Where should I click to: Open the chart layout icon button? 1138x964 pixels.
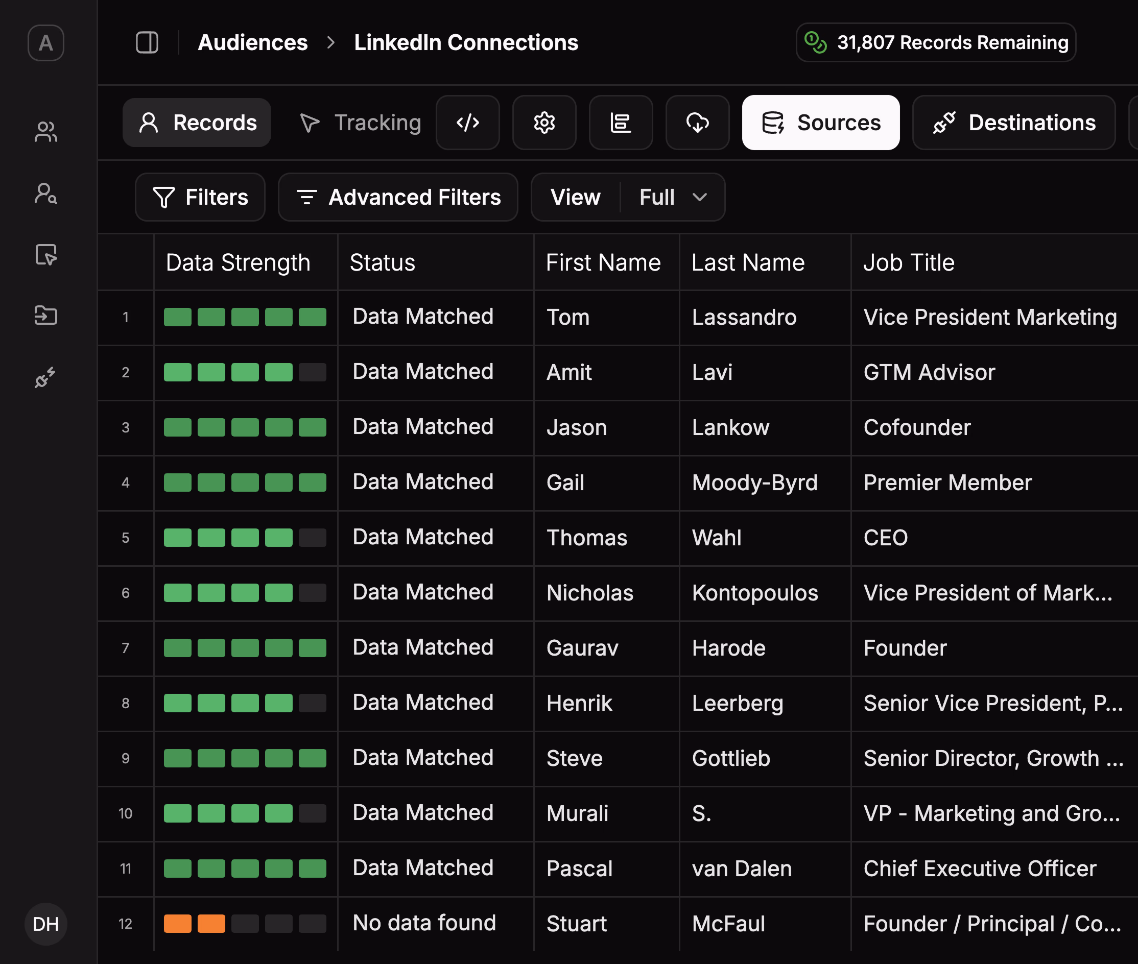tap(621, 123)
